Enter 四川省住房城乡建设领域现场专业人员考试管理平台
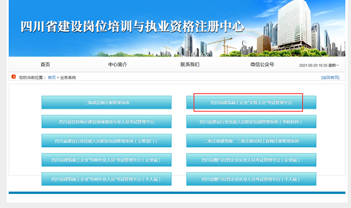The width and height of the screenshot is (351, 208). (106, 121)
